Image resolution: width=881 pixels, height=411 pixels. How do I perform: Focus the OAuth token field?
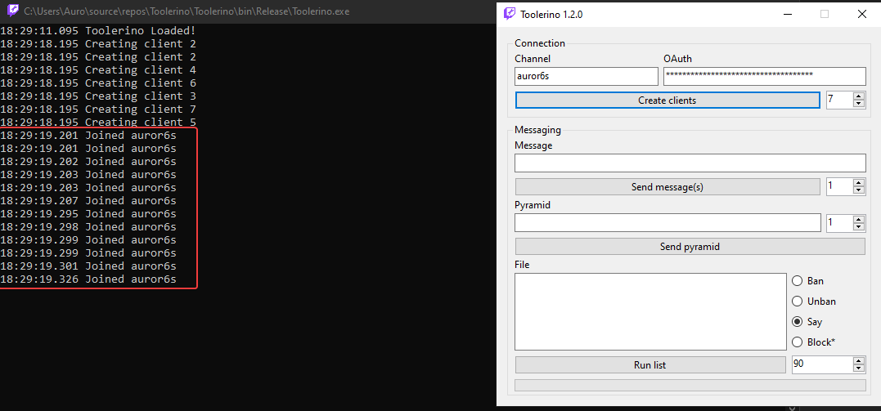tap(765, 76)
